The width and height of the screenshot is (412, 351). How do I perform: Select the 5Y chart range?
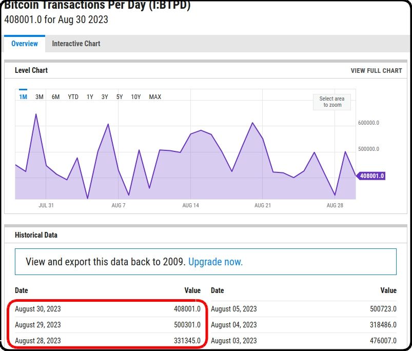pos(120,96)
